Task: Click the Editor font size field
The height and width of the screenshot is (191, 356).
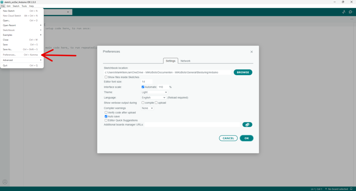Action: click(x=147, y=82)
